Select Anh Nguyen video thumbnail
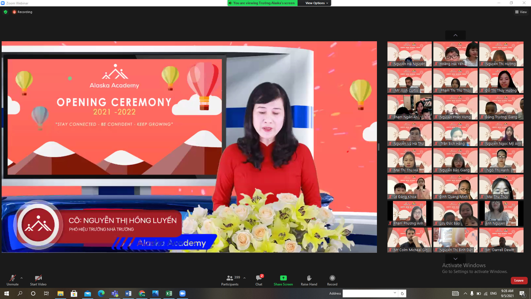 [501, 213]
